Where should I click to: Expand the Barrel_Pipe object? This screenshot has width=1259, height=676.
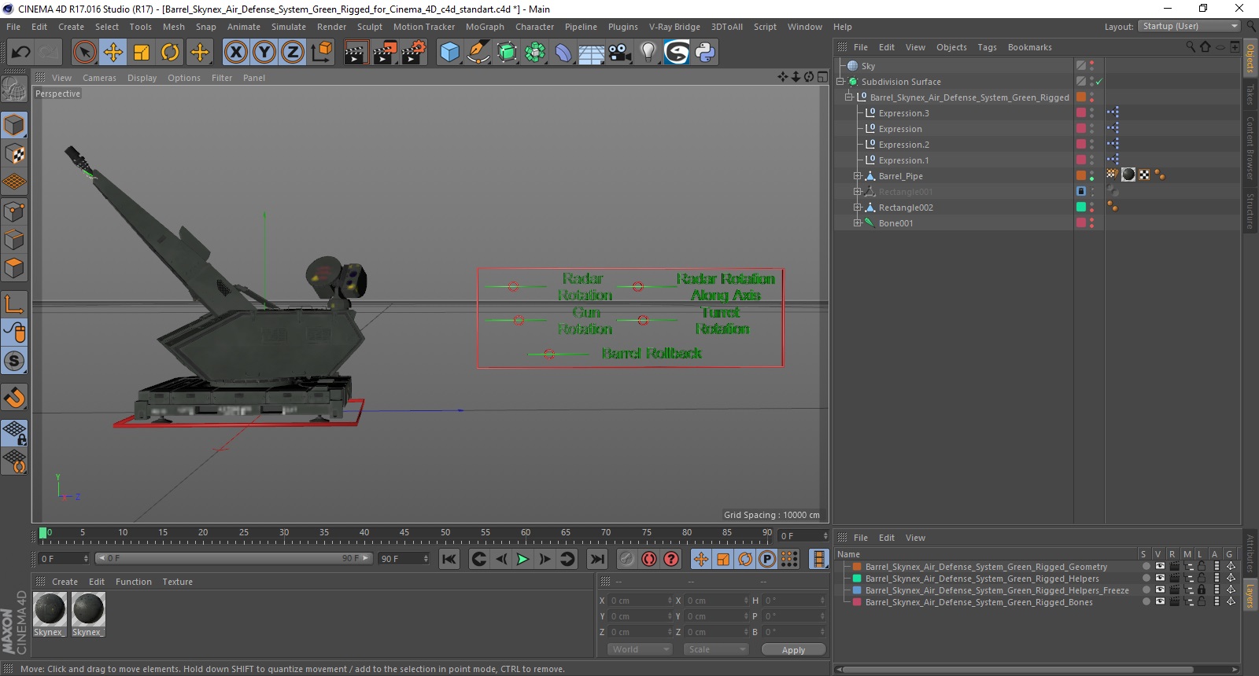[858, 176]
